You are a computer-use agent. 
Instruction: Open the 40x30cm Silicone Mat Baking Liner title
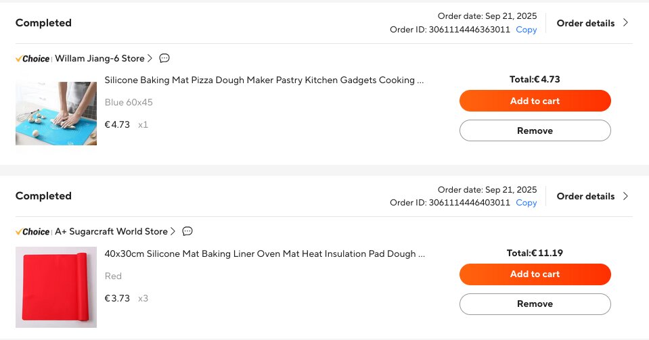(264, 254)
